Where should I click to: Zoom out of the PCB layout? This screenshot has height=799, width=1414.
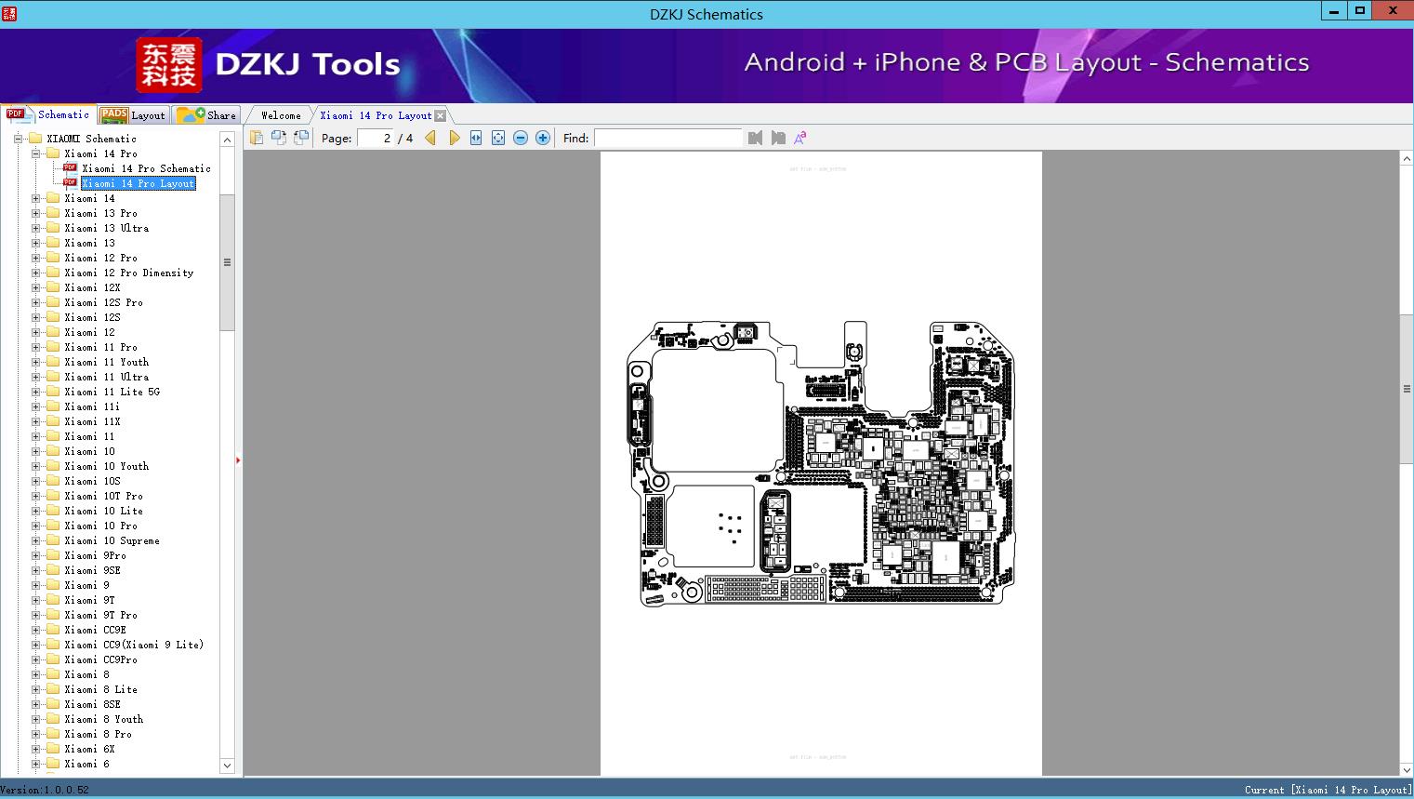tap(521, 138)
